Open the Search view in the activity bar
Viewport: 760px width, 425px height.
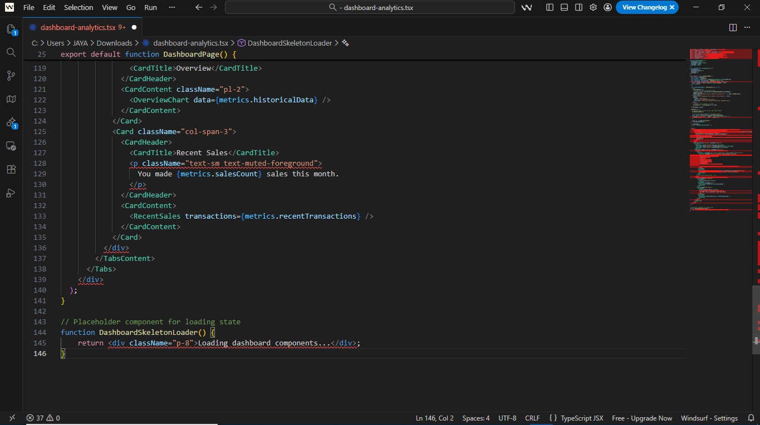pos(11,52)
